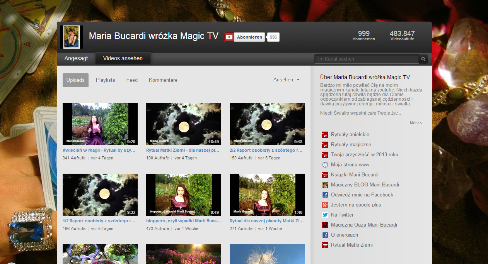488x264 pixels.
Task: Play 2/2 Raport osobisty video thumbnail
Action: tap(267, 124)
